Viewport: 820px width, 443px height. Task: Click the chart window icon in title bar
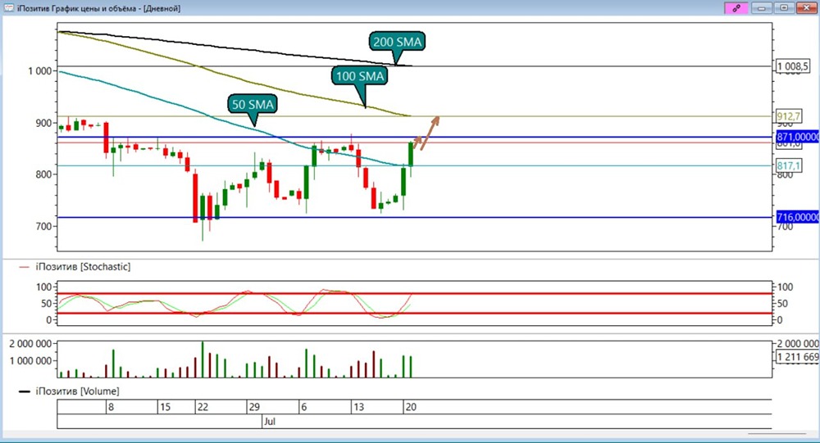tap(9, 7)
